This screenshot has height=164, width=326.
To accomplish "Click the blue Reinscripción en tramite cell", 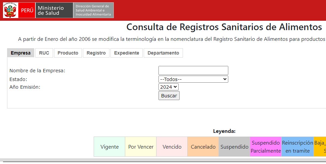I will [x=297, y=147].
